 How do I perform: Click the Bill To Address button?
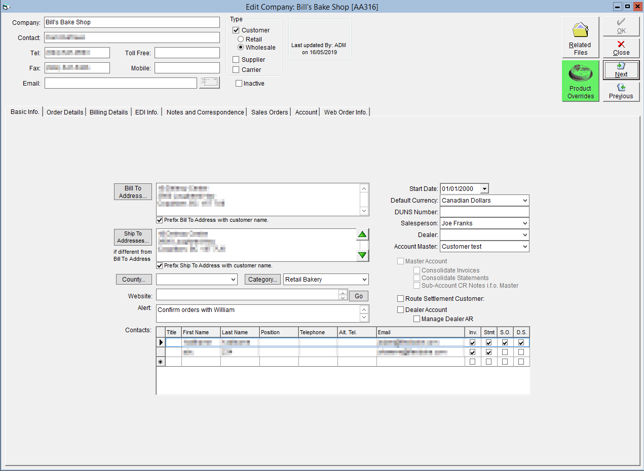(x=133, y=192)
